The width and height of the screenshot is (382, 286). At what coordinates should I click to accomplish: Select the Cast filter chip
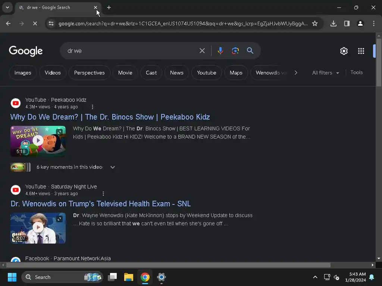(x=151, y=73)
